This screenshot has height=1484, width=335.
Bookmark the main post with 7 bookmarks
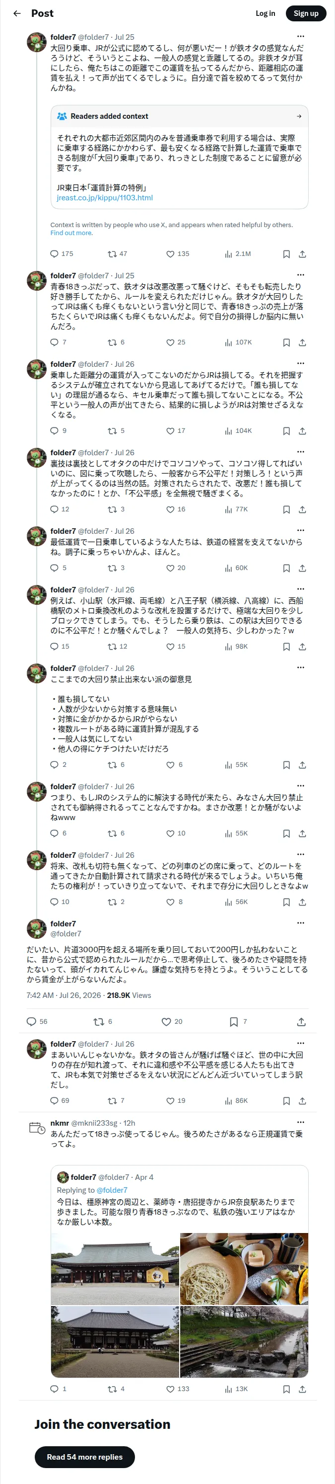click(238, 1022)
